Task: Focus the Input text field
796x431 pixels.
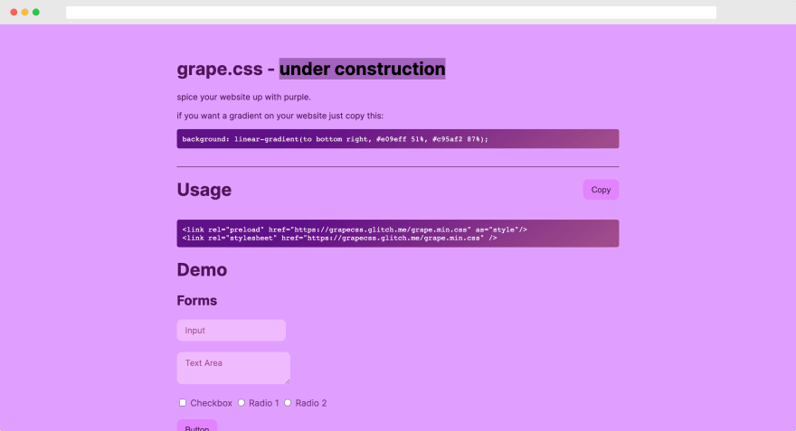Action: point(231,330)
